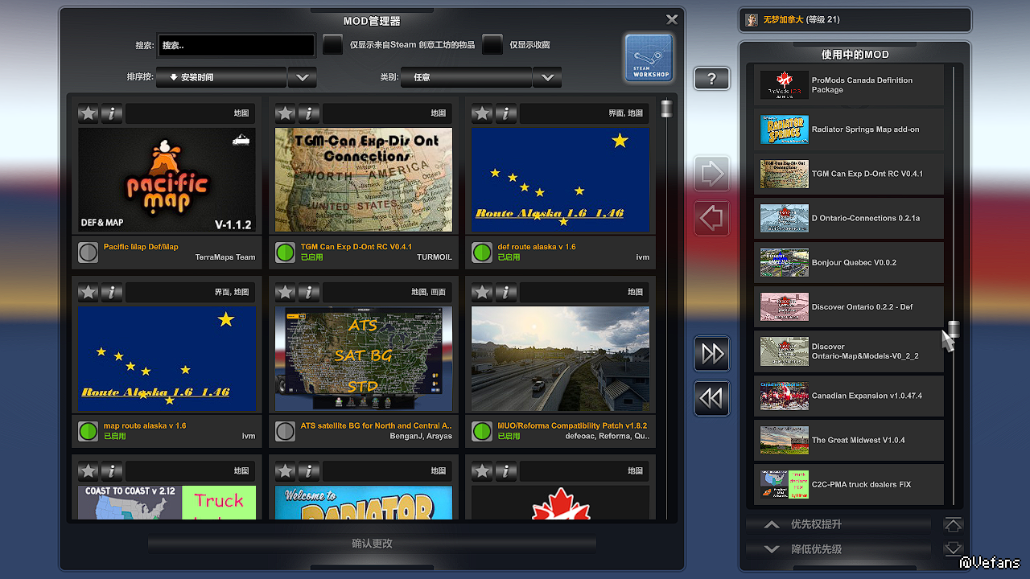Select C2C-PMA truck dealers FIX
Screen dimensions: 1030x579
(x=849, y=485)
